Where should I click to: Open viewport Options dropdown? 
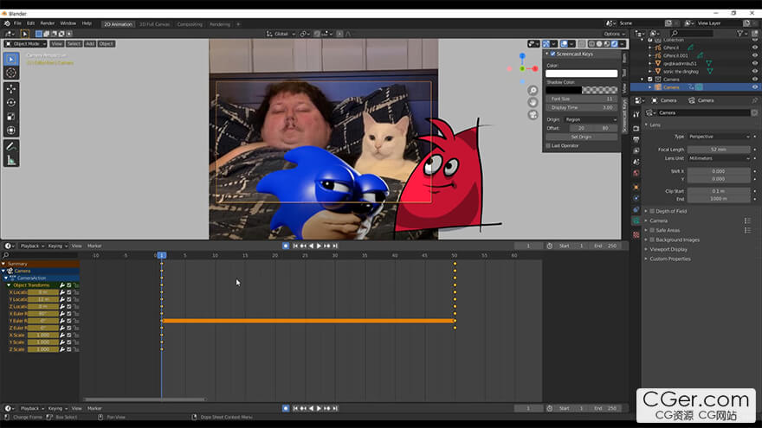click(x=614, y=34)
